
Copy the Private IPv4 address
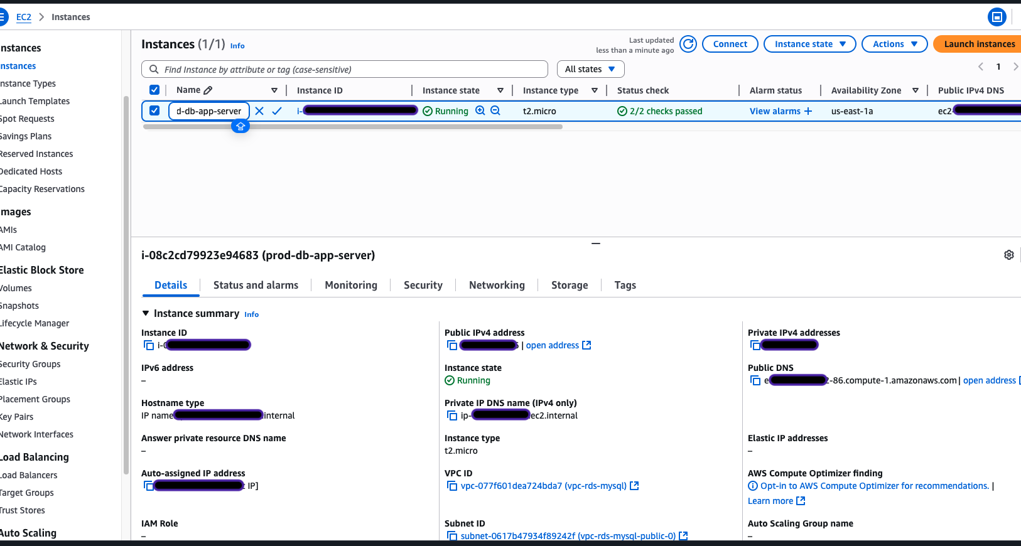755,345
